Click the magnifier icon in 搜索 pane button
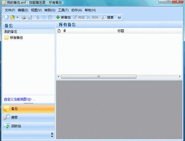The image size is (185, 141). point(7,117)
